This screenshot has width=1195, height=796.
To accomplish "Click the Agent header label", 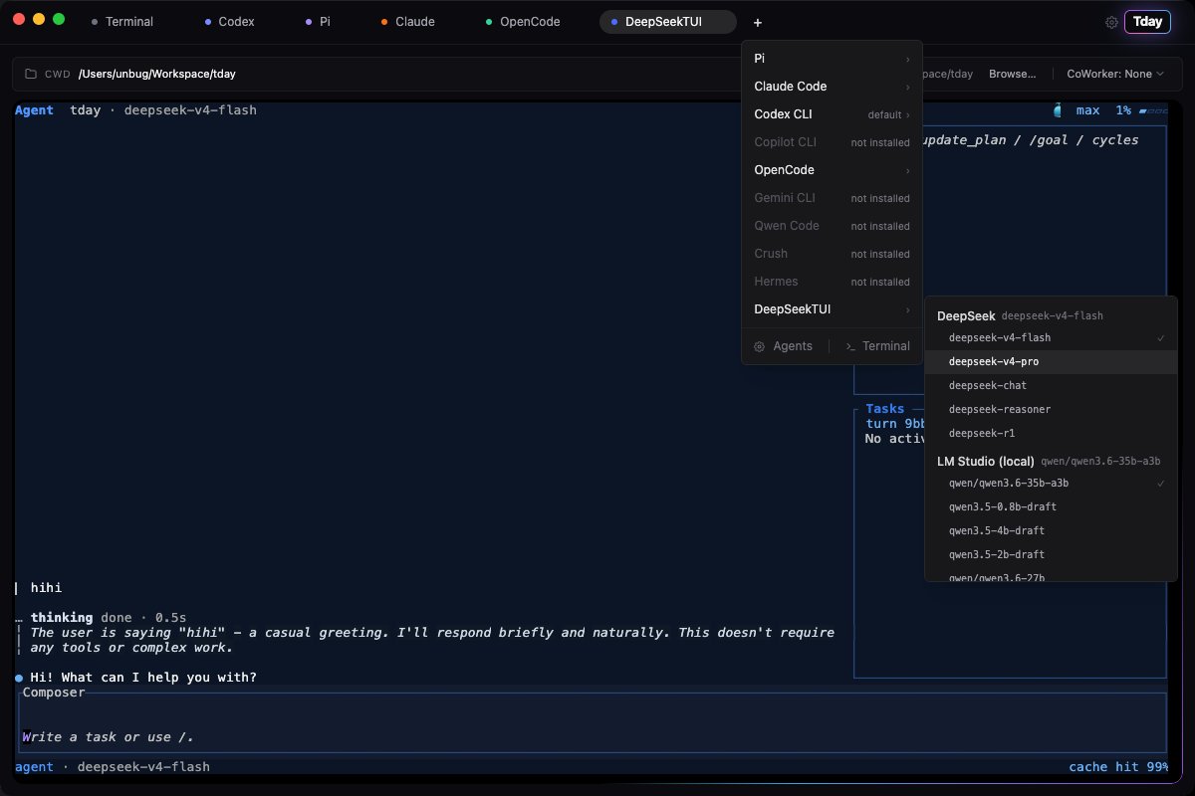I will (x=34, y=110).
